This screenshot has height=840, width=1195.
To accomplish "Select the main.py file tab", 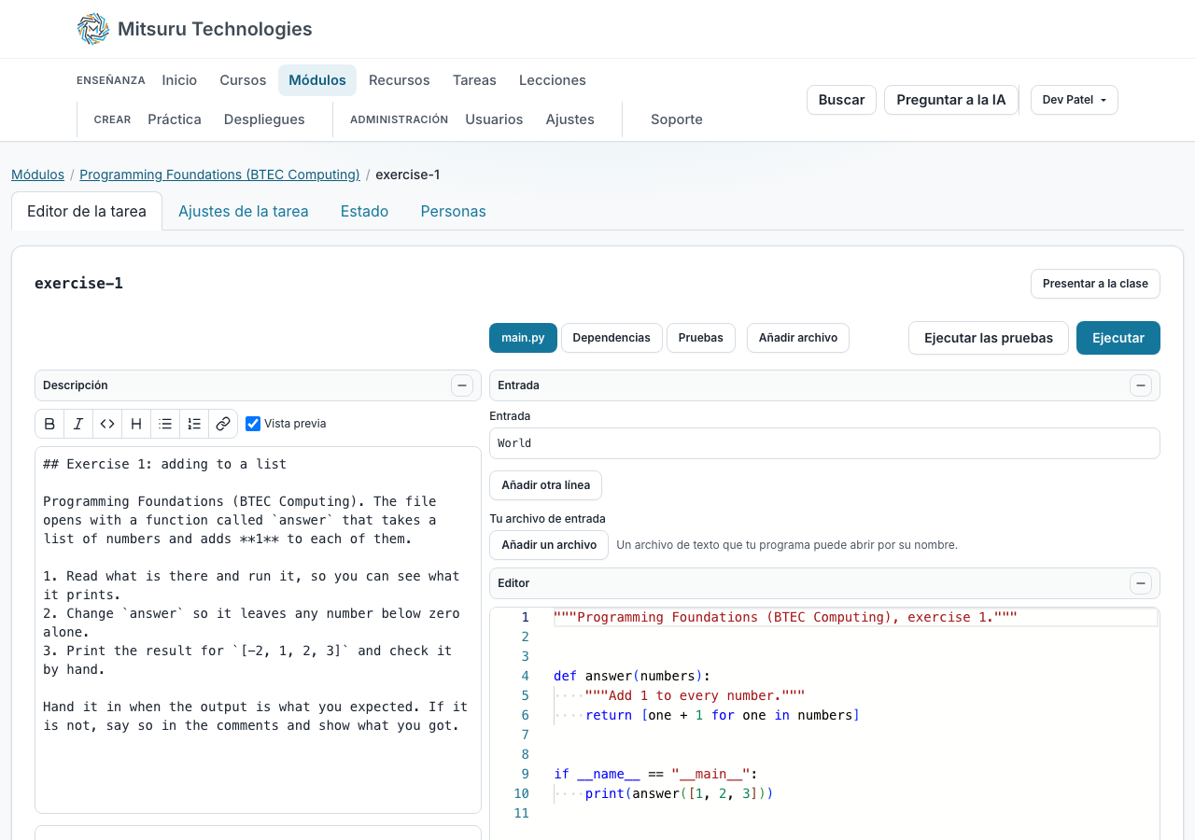I will (x=523, y=338).
